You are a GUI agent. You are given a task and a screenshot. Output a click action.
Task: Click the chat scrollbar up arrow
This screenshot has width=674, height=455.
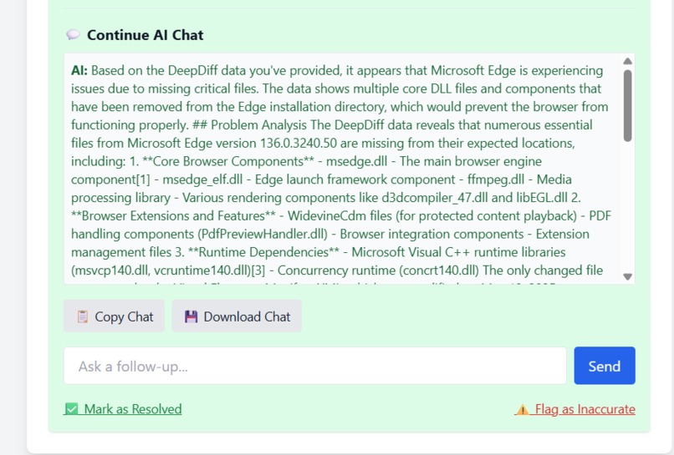627,61
